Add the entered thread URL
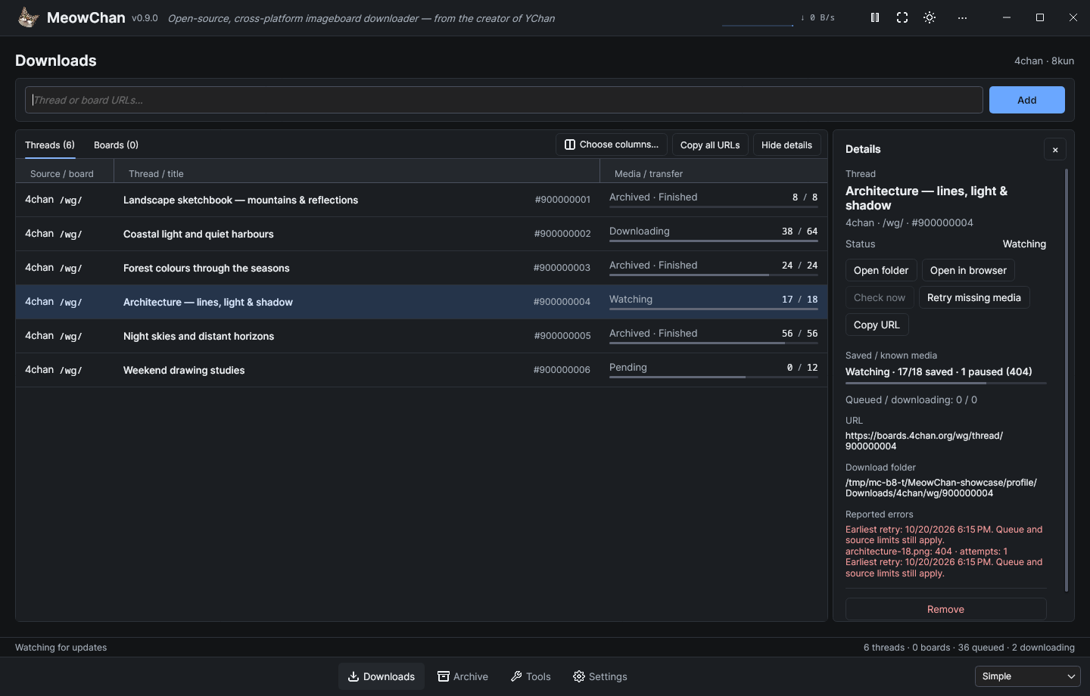Viewport: 1090px width, 696px height. [x=1026, y=100]
